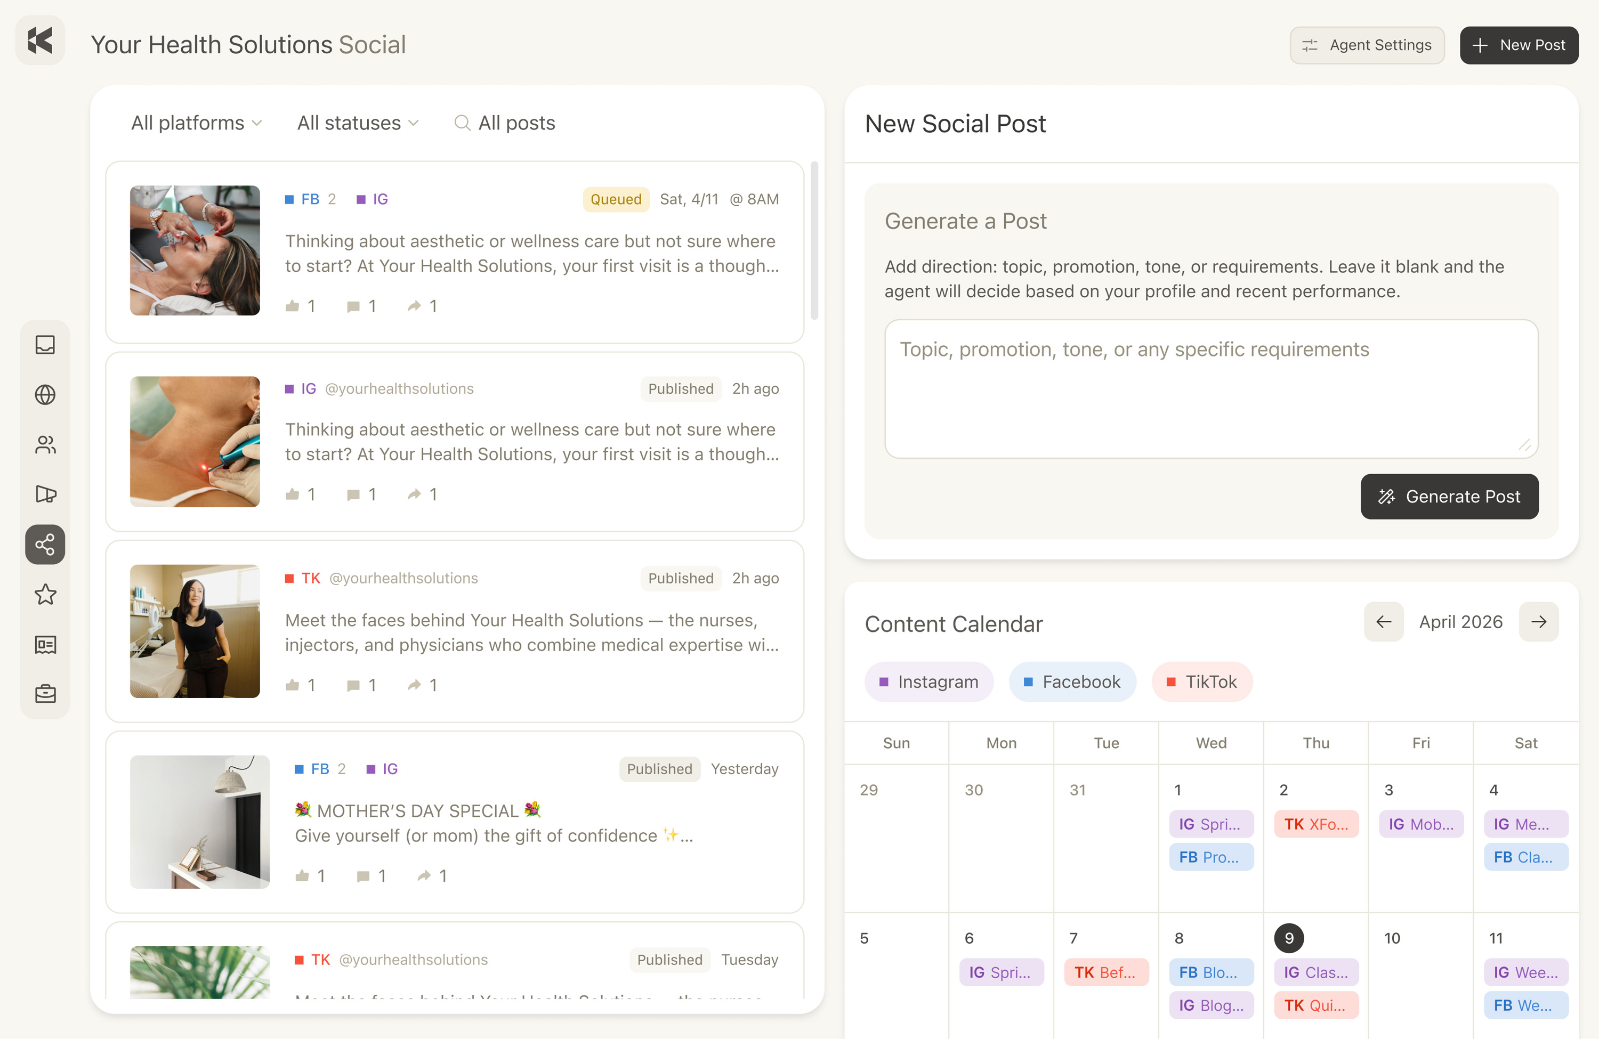Open the IG Me... event on April 4

(x=1526, y=824)
